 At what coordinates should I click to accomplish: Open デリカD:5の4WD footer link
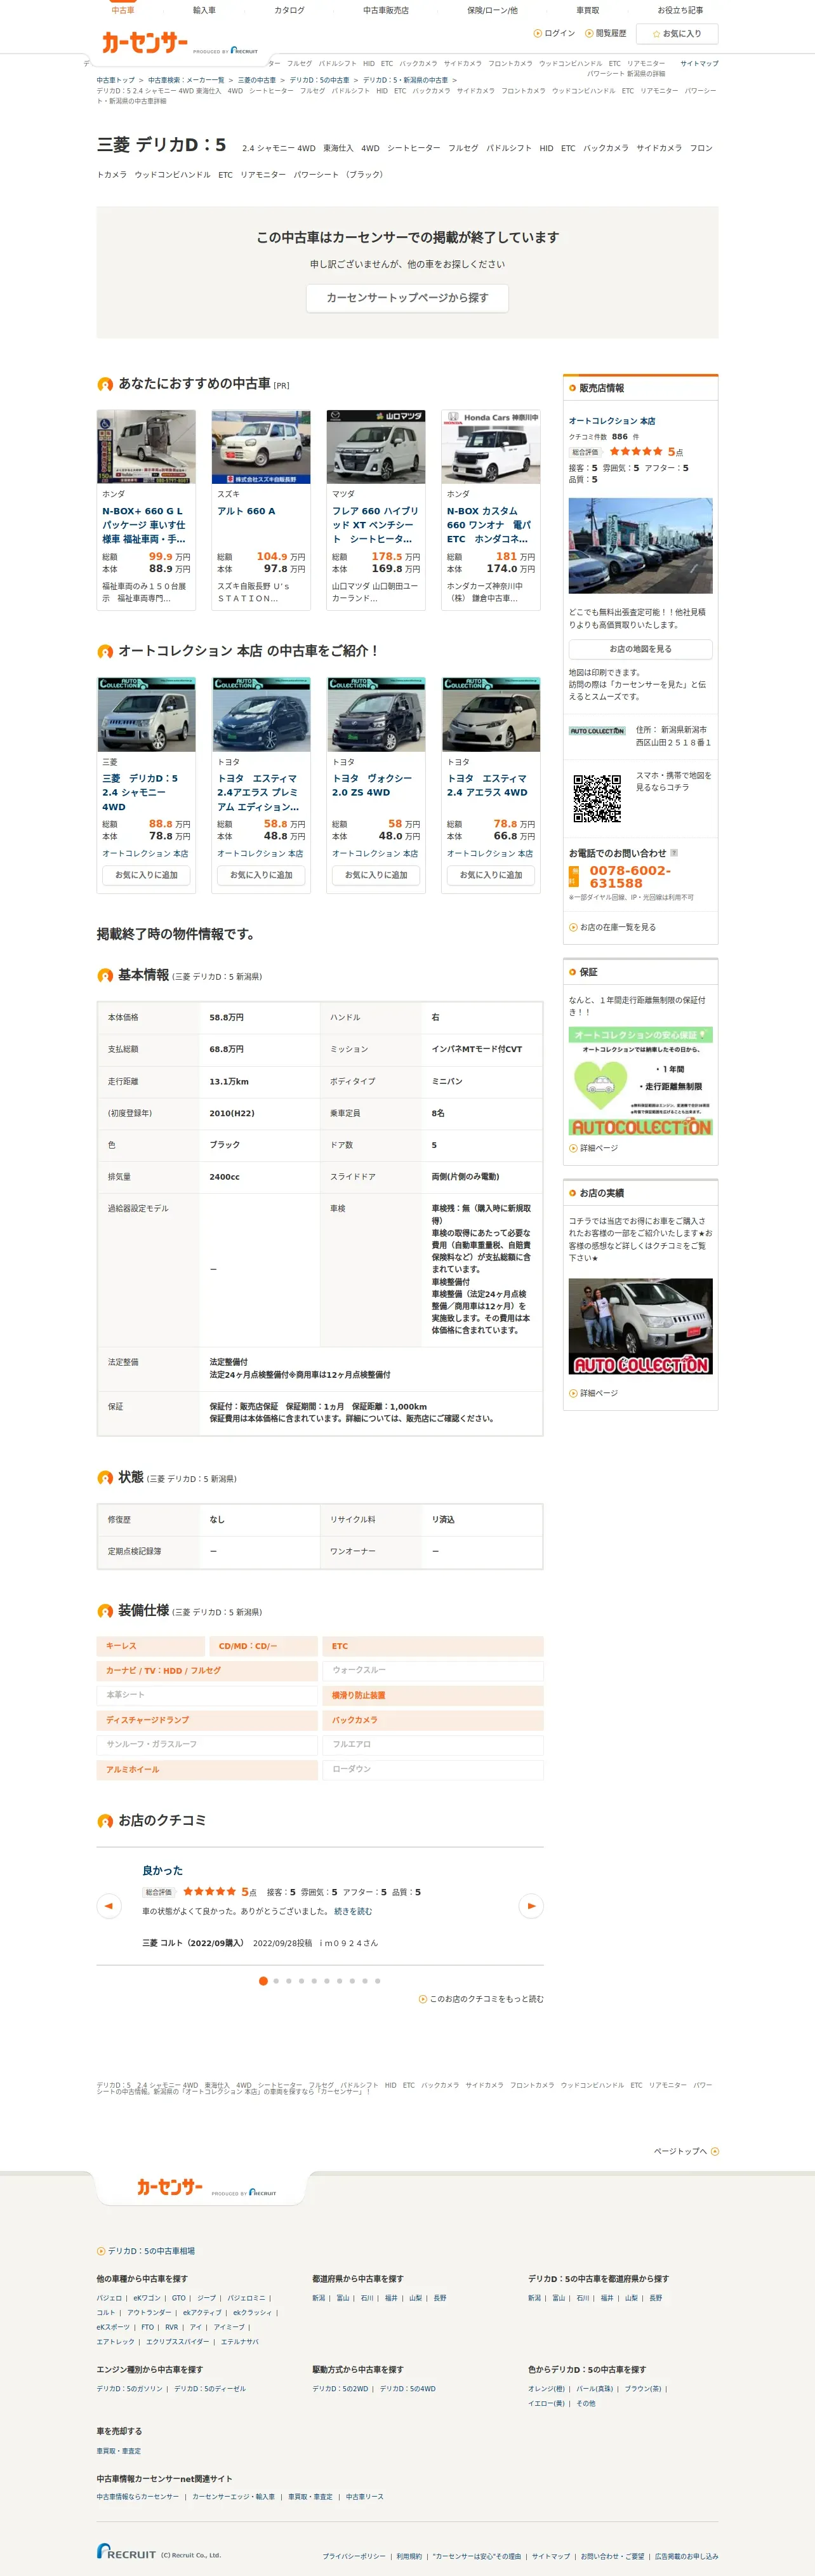(408, 2389)
